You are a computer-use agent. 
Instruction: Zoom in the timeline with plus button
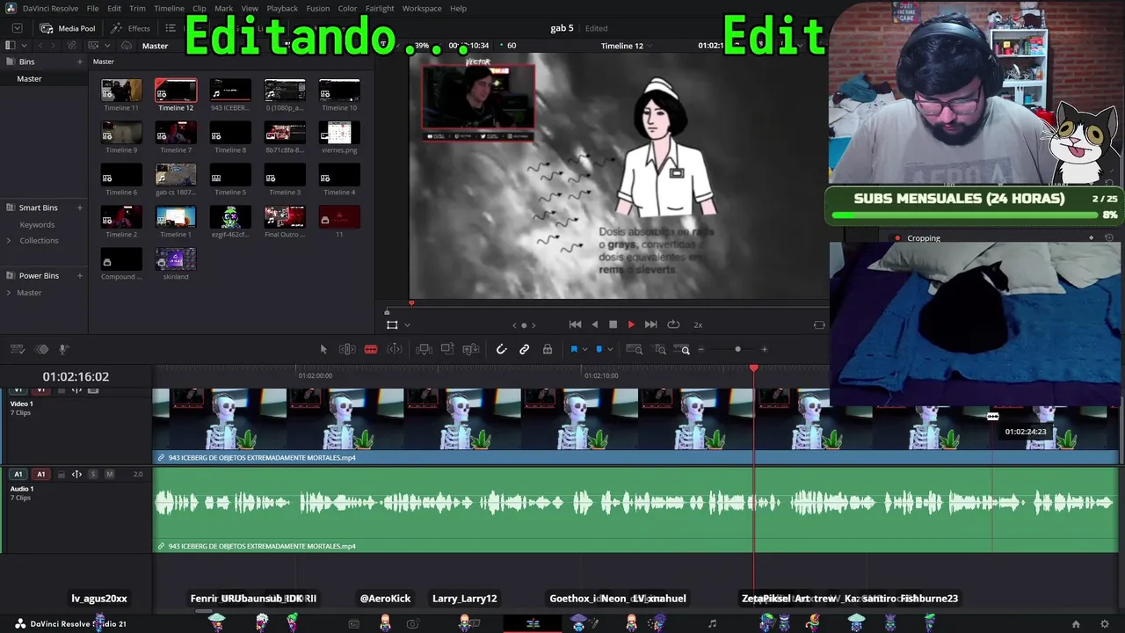click(x=764, y=350)
